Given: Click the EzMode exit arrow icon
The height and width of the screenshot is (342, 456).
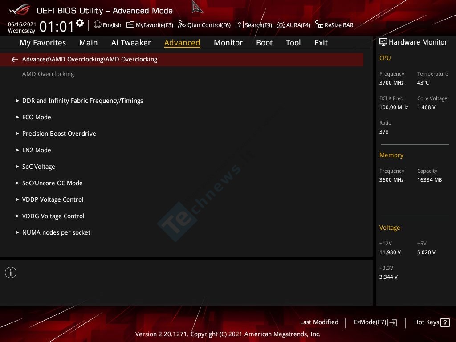Looking at the screenshot, I should 392,322.
